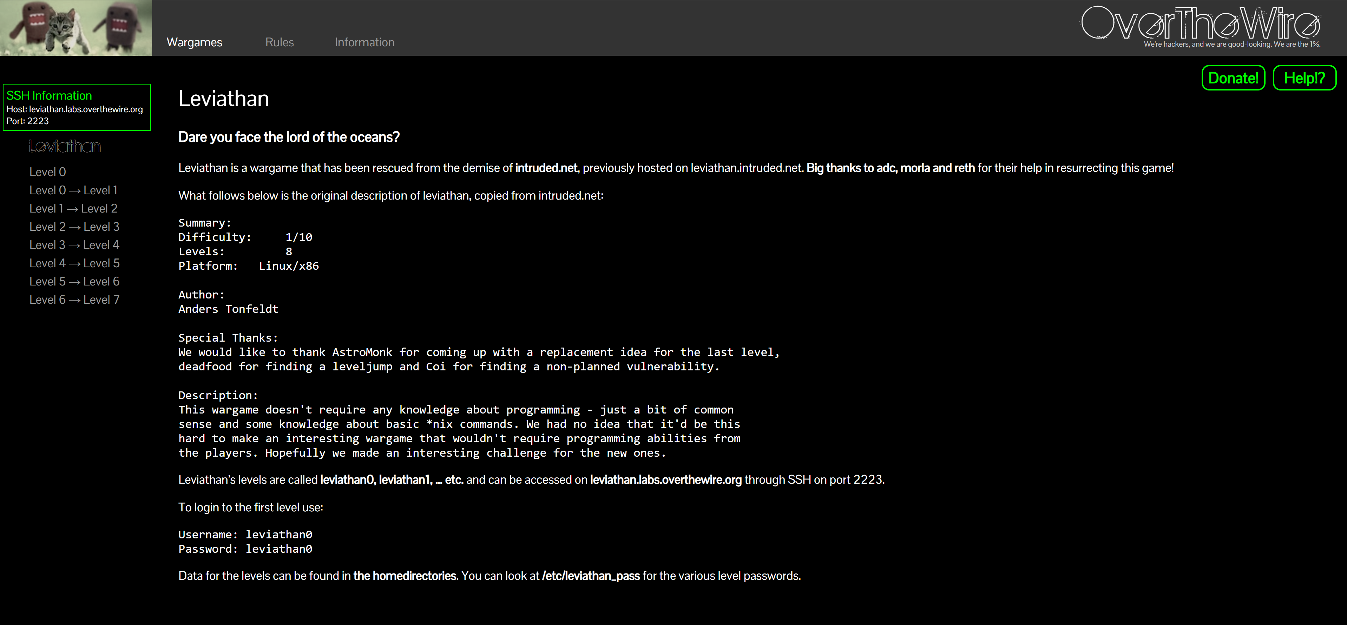Open Level 2 → Level 3 link

tap(74, 227)
